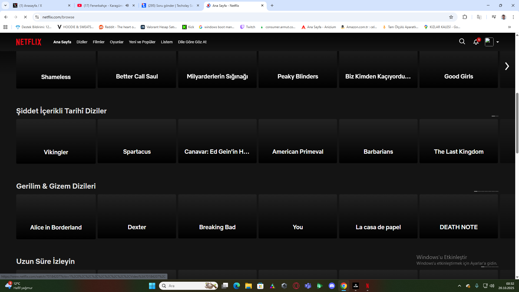Expand hidden bookmarks chevron
Screen dimensions: 519x292
click(x=510, y=27)
